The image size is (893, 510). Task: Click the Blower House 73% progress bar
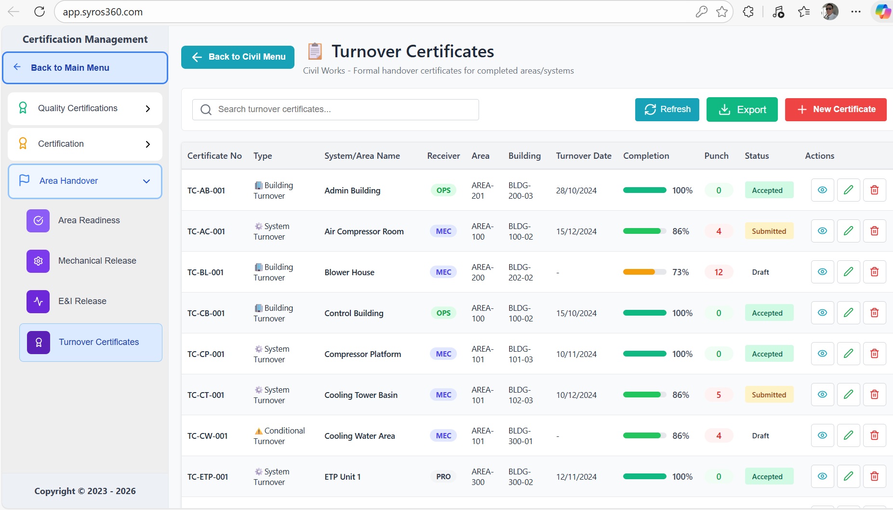[644, 272]
